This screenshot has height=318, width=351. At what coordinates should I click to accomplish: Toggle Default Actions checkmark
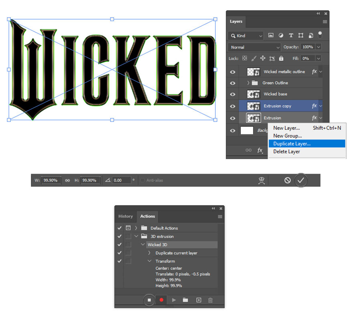pyautogui.click(x=120, y=228)
